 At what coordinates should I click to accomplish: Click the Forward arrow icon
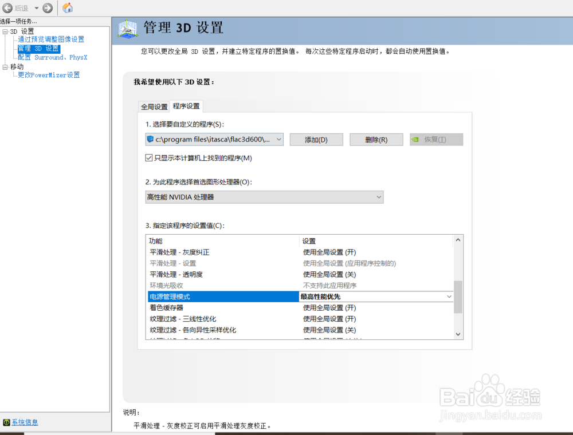tap(48, 7)
